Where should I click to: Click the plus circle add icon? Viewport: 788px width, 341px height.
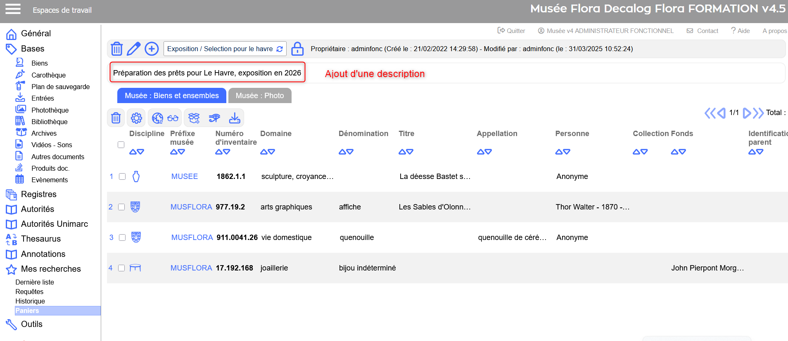pyautogui.click(x=152, y=49)
